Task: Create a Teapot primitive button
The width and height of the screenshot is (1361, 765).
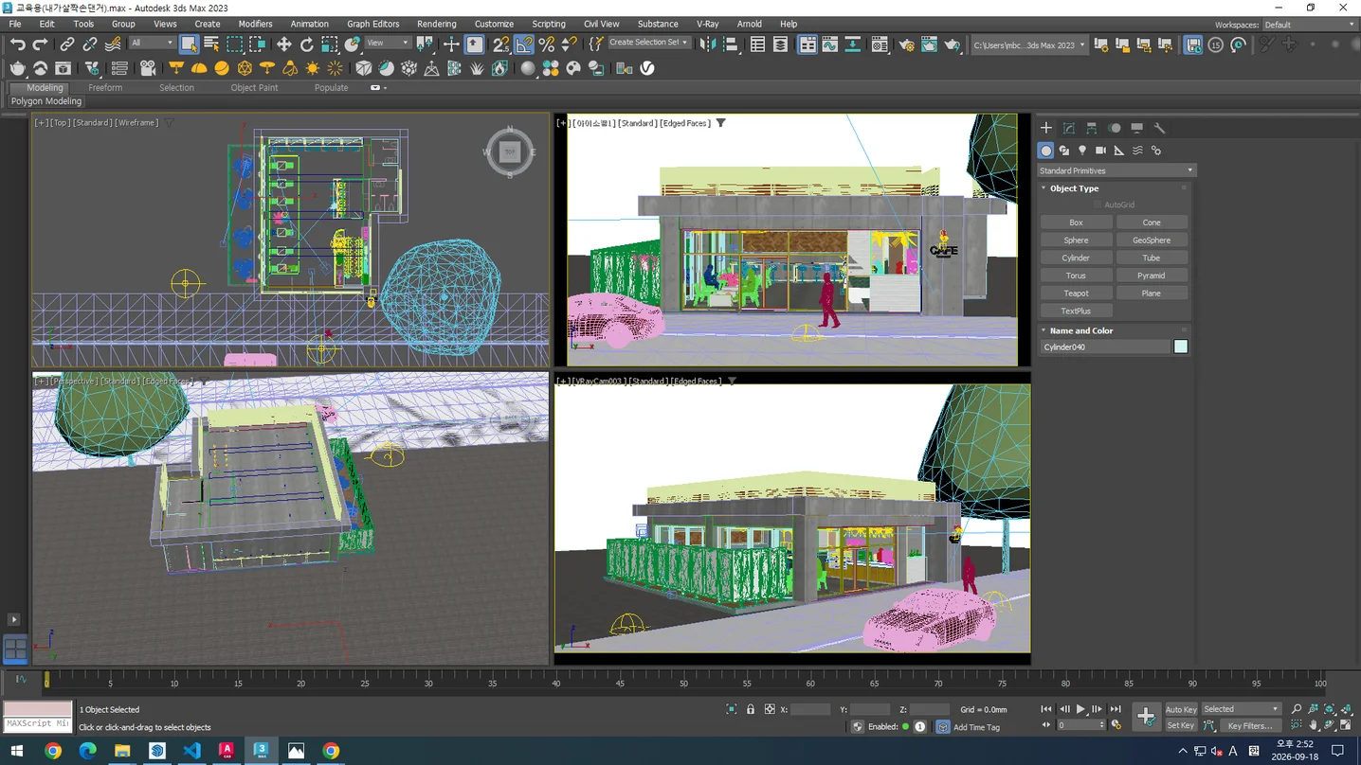Action: pos(1076,294)
